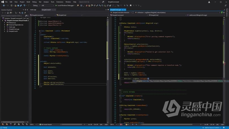Click the search magnifier in title bar
This screenshot has width=229, height=129.
103,2
